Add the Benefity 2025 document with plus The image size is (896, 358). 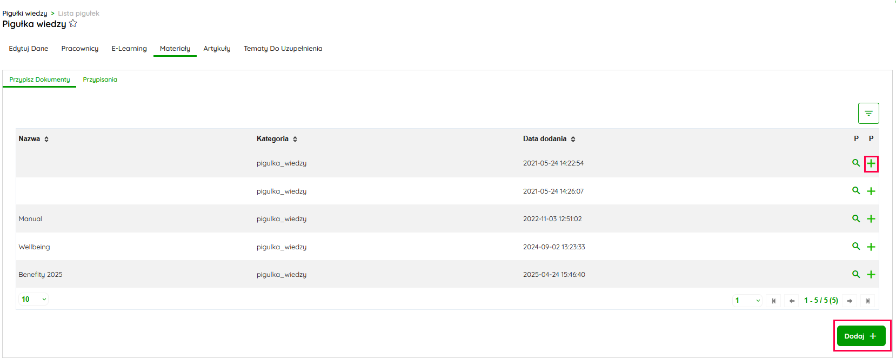871,275
